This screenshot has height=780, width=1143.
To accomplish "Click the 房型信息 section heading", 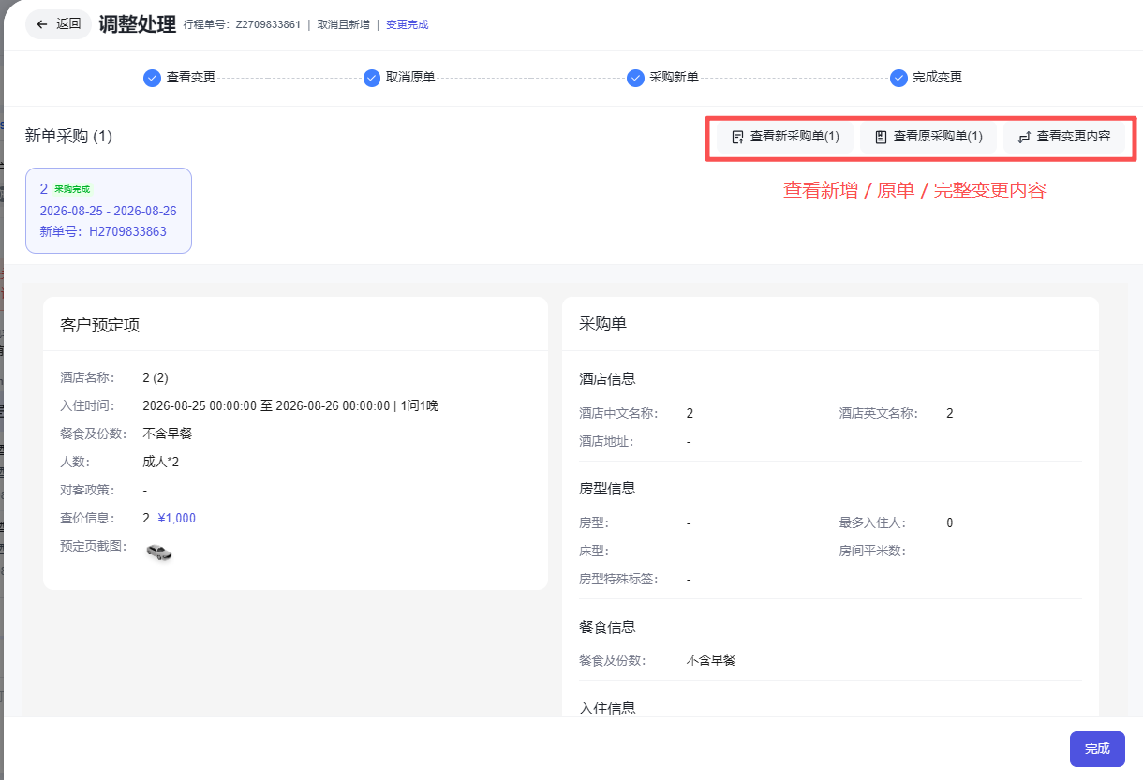I will tap(607, 489).
